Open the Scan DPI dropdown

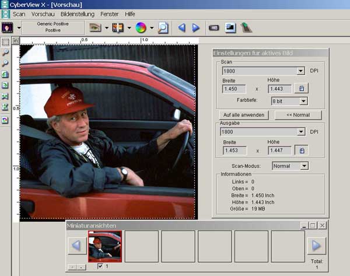300,71
